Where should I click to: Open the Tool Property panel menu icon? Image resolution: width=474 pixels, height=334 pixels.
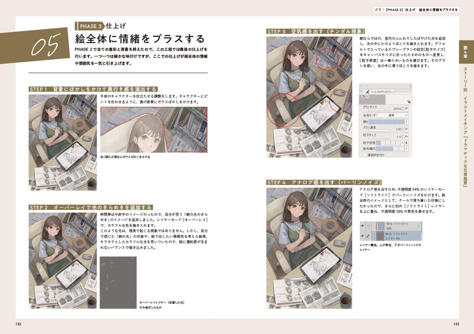click(361, 91)
